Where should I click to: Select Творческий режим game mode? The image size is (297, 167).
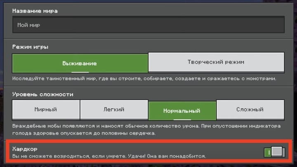point(216,62)
